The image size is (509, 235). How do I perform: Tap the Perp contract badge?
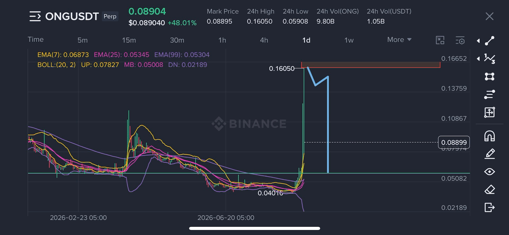click(x=110, y=16)
